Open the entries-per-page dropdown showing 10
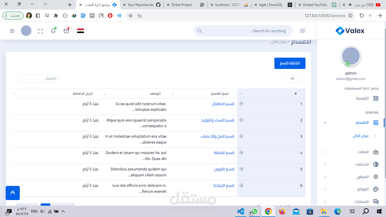 pos(294,79)
